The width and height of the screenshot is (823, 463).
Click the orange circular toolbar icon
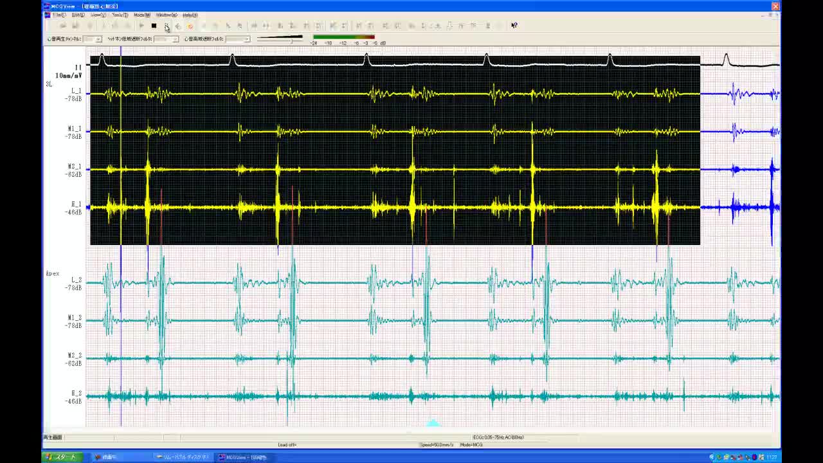click(190, 26)
